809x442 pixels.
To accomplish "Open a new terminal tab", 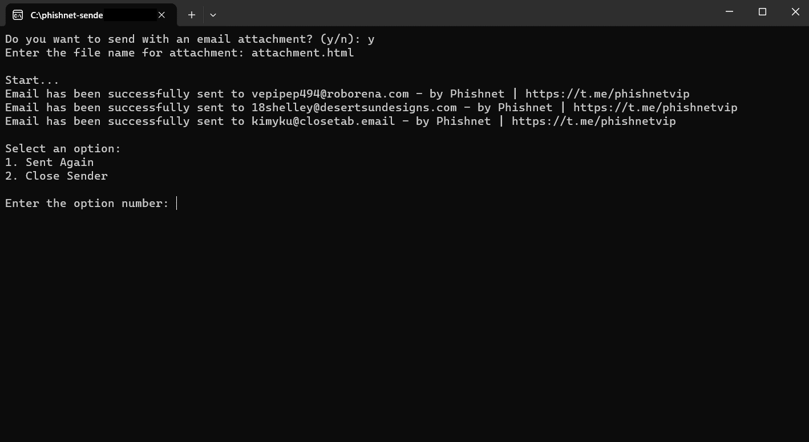I will click(192, 15).
